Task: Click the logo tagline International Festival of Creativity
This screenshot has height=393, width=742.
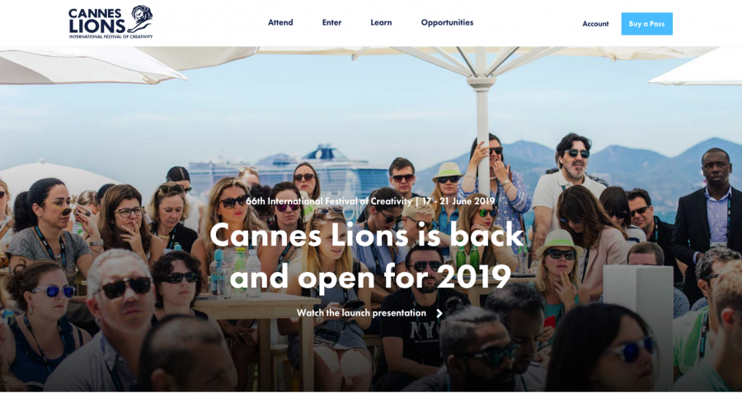Action: 110,36
